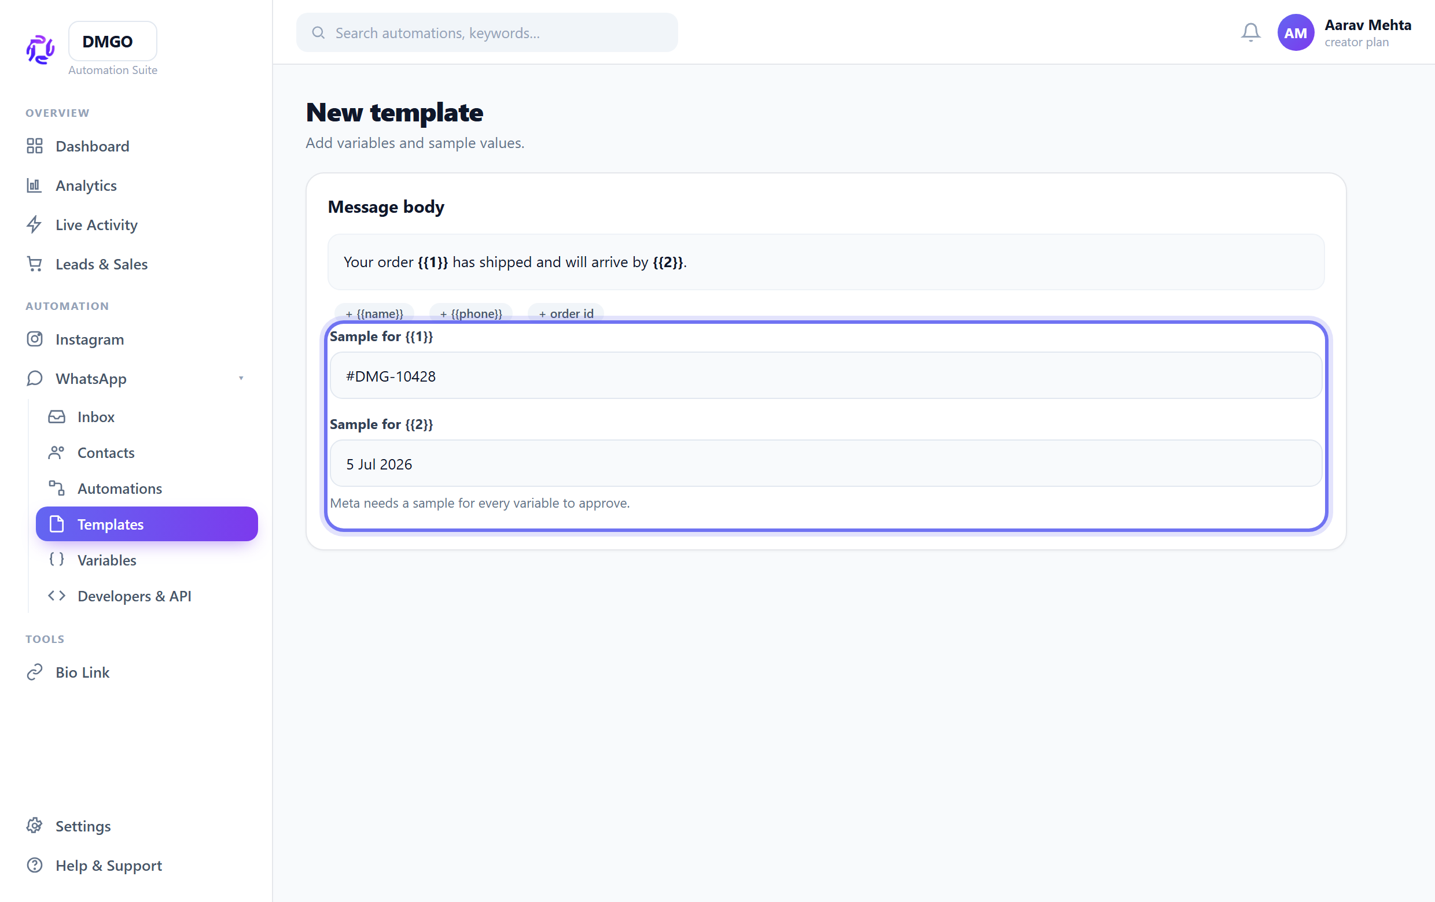Click the Bio Link chain icon
Screen dimensions: 1435x902
pyautogui.click(x=35, y=672)
